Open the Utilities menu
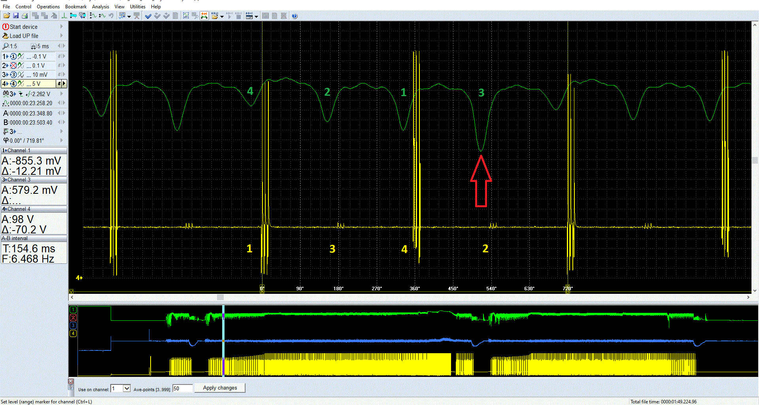This screenshot has height=405, width=759. (138, 7)
